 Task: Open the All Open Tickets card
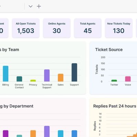26,28
